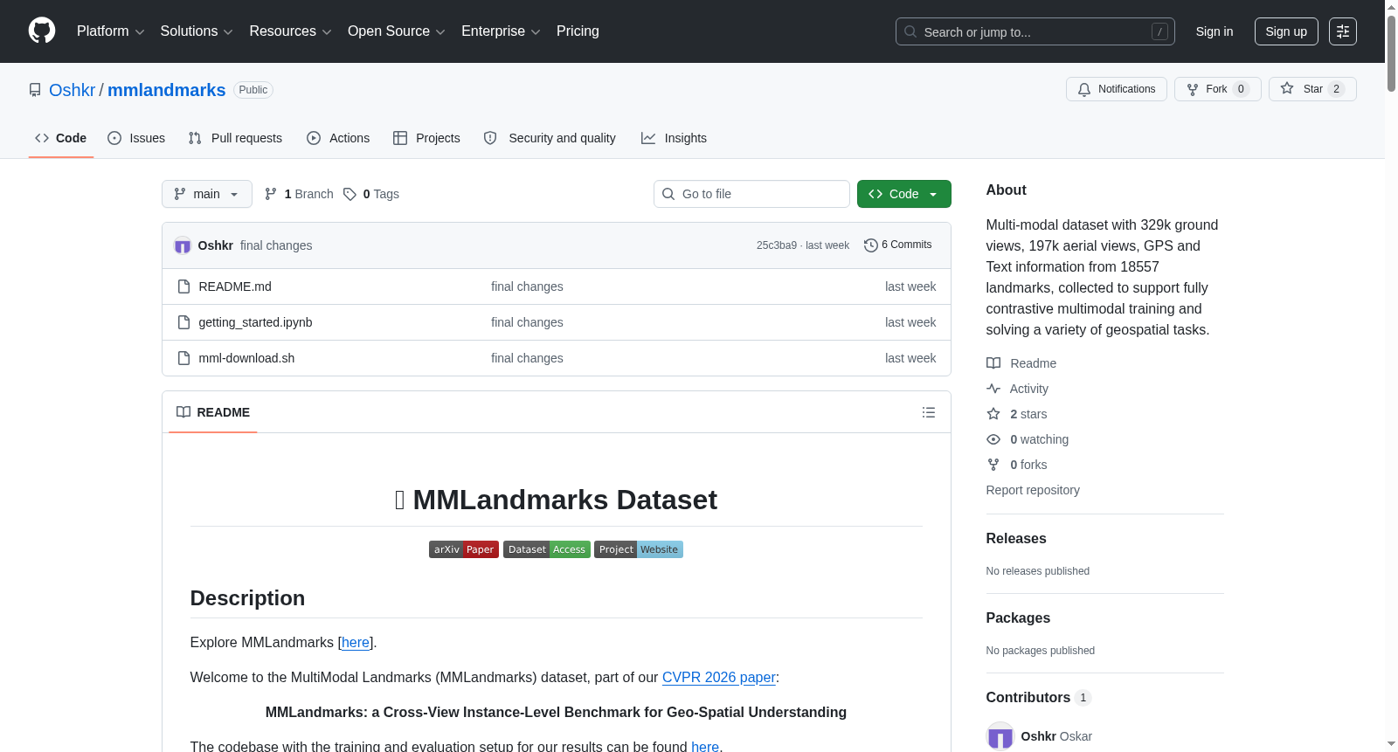Click the Fork count 0 badge
The width and height of the screenshot is (1398, 752).
point(1241,89)
